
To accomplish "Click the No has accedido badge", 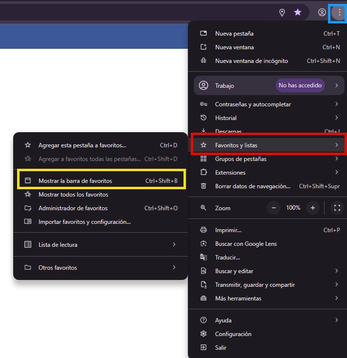I will pyautogui.click(x=300, y=85).
